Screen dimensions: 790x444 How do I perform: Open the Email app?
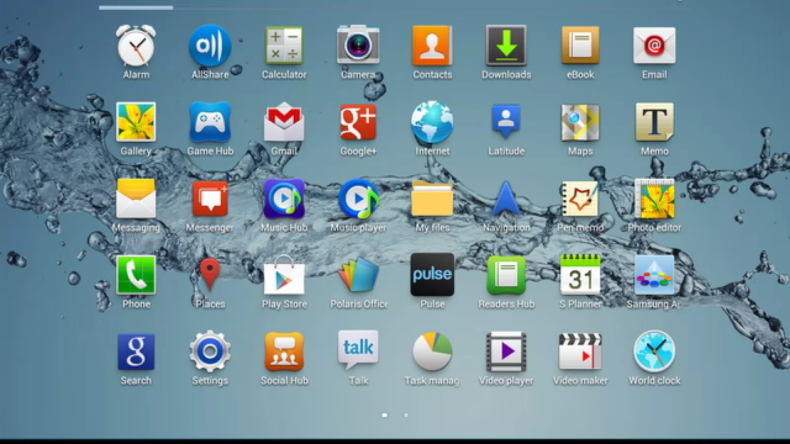654,46
